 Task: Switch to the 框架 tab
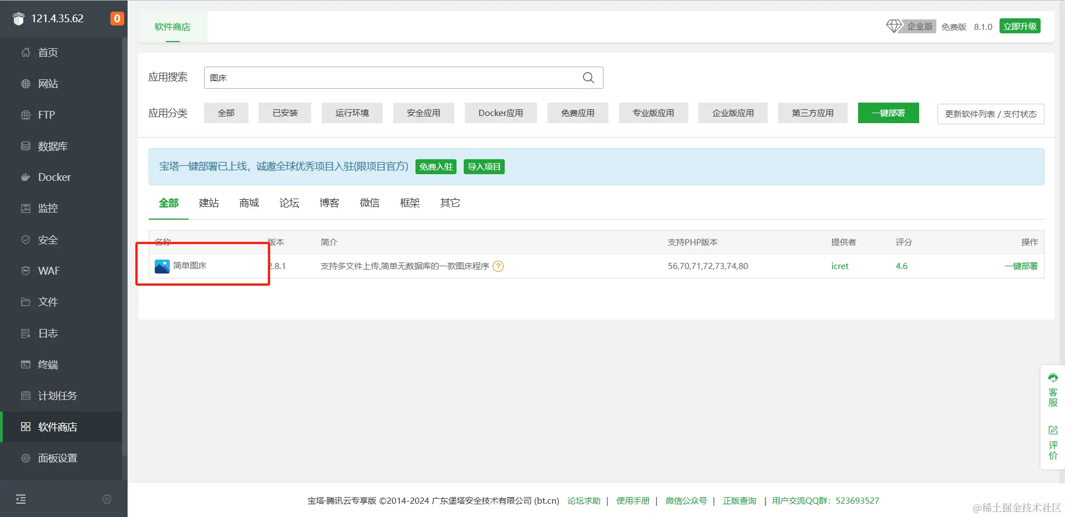tap(410, 203)
